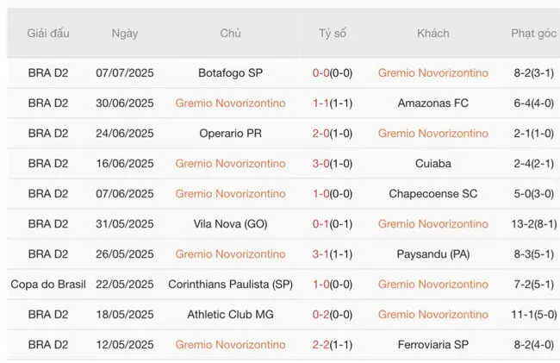The height and width of the screenshot is (363, 560).
Task: Click the 13-2(8-1) corner kick stat
Action: [x=533, y=224]
